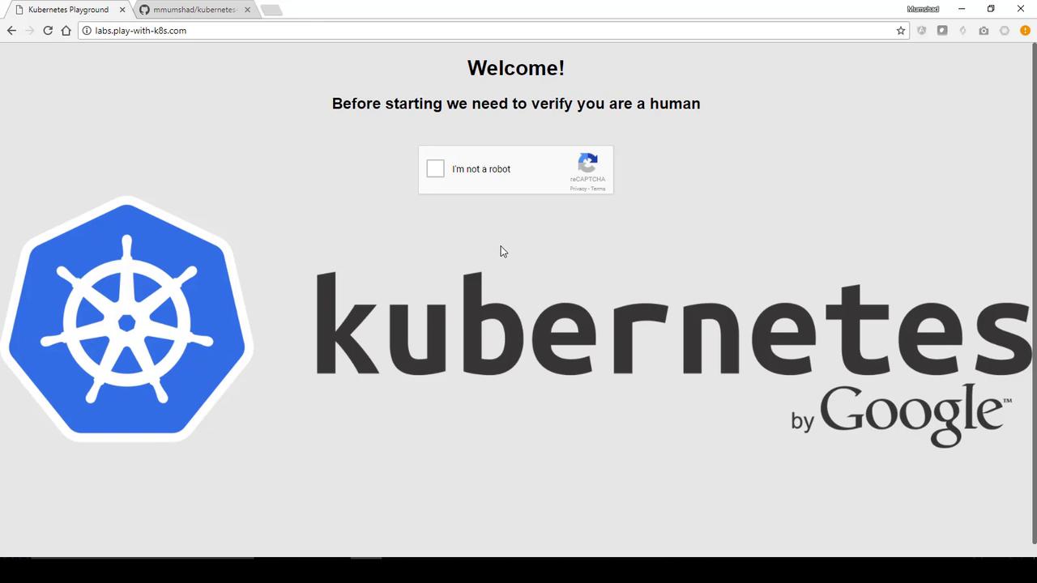Click the Mumshad profile button

(923, 9)
